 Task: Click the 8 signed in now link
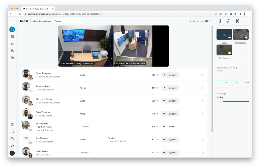(x=229, y=68)
